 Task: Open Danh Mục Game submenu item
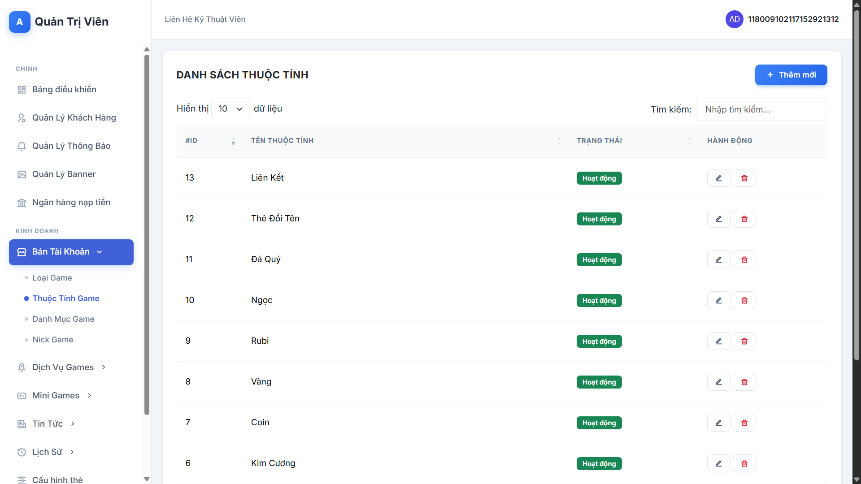tap(63, 319)
